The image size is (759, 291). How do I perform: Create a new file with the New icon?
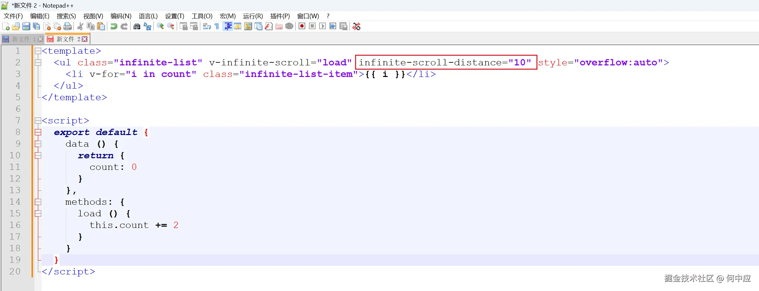click(6, 27)
